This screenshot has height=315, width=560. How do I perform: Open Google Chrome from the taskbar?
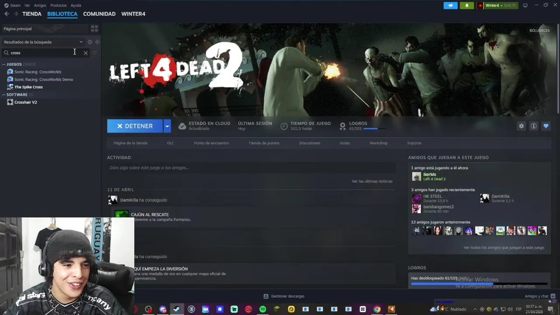click(377, 309)
